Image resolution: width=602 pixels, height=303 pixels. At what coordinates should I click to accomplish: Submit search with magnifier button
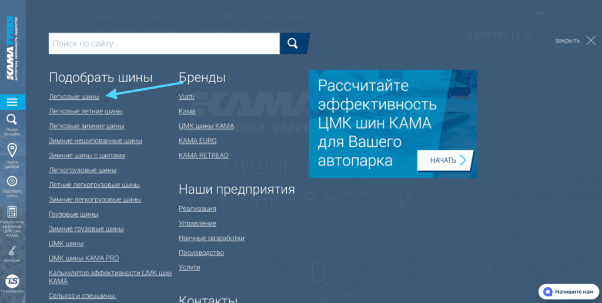pyautogui.click(x=294, y=43)
